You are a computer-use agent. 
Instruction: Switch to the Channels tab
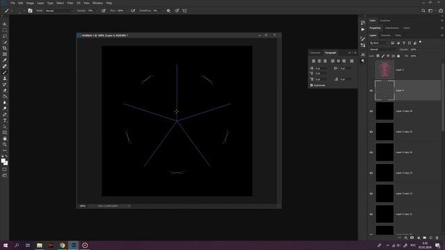point(385,35)
